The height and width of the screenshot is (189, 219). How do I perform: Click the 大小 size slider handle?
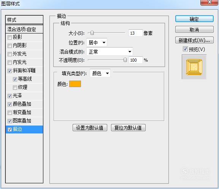point(92,33)
